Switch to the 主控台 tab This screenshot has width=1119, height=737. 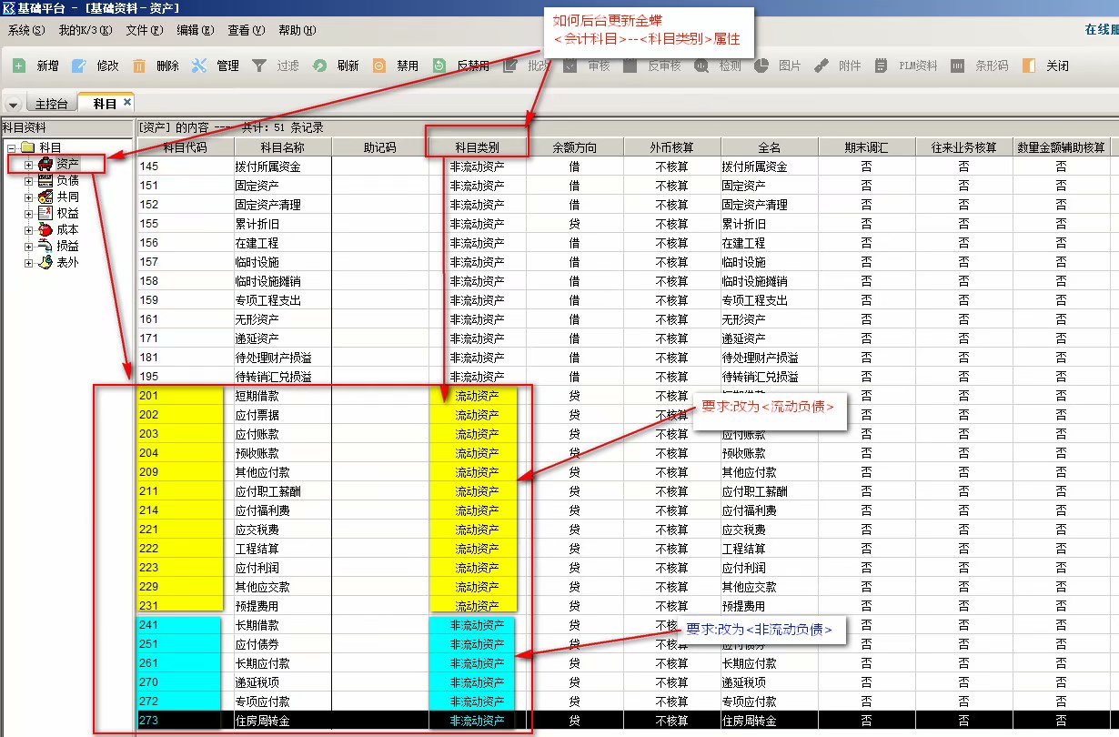51,104
